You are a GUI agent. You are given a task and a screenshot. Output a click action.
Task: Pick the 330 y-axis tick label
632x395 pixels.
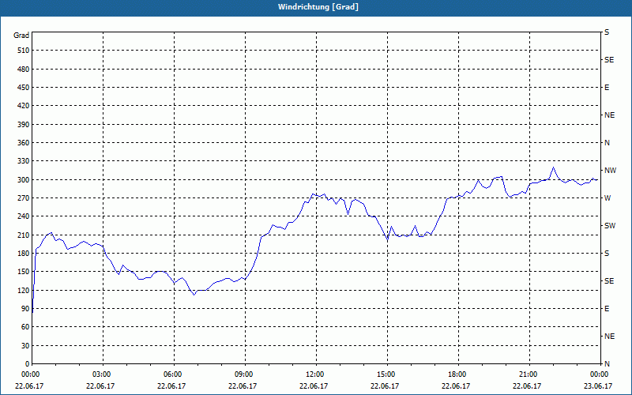pos(24,161)
